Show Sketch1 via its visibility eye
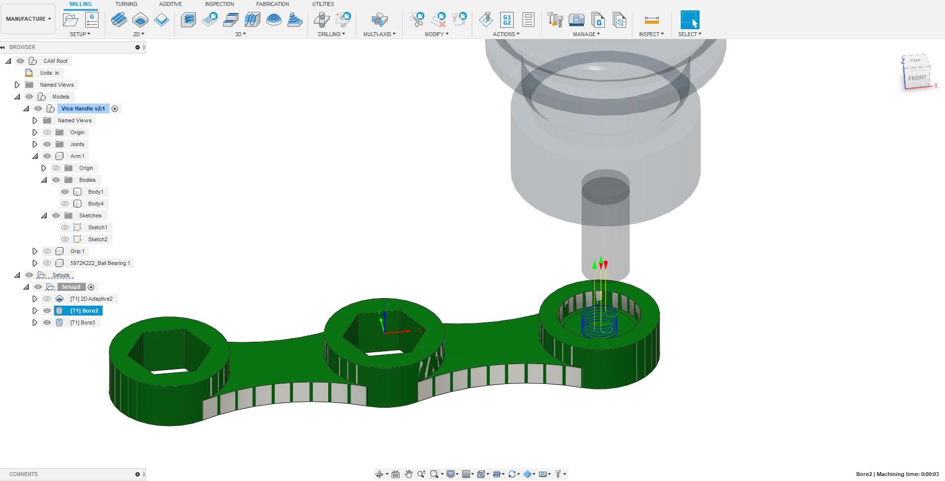Viewport: 945px width, 481px height. [65, 227]
